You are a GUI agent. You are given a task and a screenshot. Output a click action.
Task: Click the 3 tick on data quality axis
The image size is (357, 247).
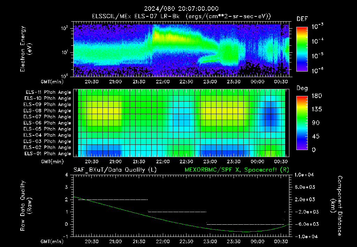tap(66, 187)
